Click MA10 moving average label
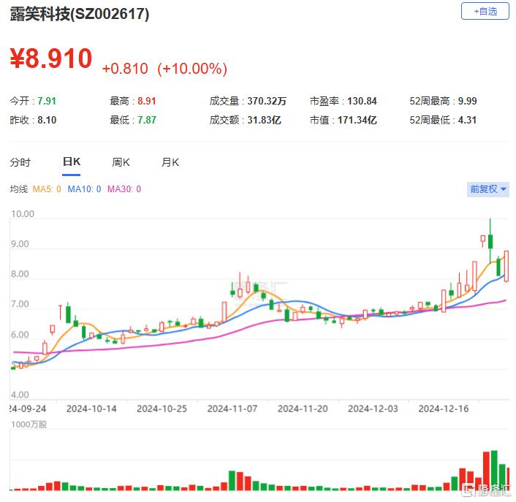Viewport: 516px width, 502px height. click(x=84, y=189)
